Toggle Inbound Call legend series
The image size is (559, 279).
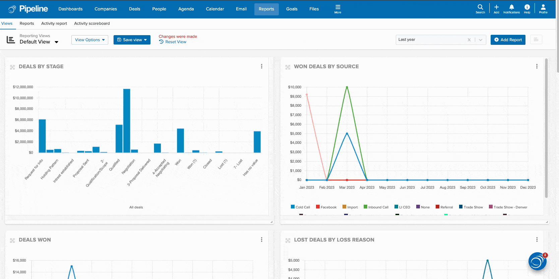click(x=376, y=207)
